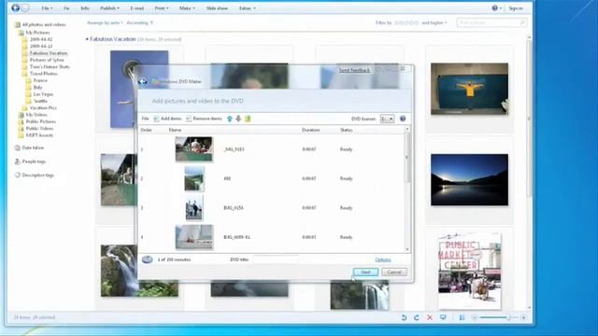Open Descriptive tags section in sidebar
The image size is (598, 336).
[34, 175]
